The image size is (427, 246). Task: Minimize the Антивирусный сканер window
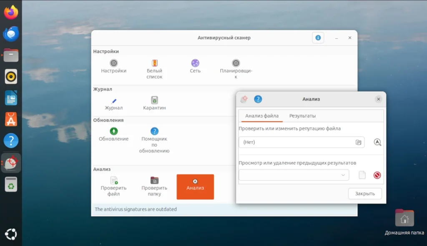point(337,38)
